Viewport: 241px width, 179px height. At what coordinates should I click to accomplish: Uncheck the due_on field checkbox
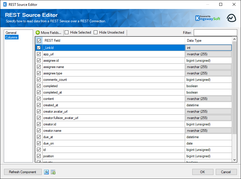[x=39, y=143]
